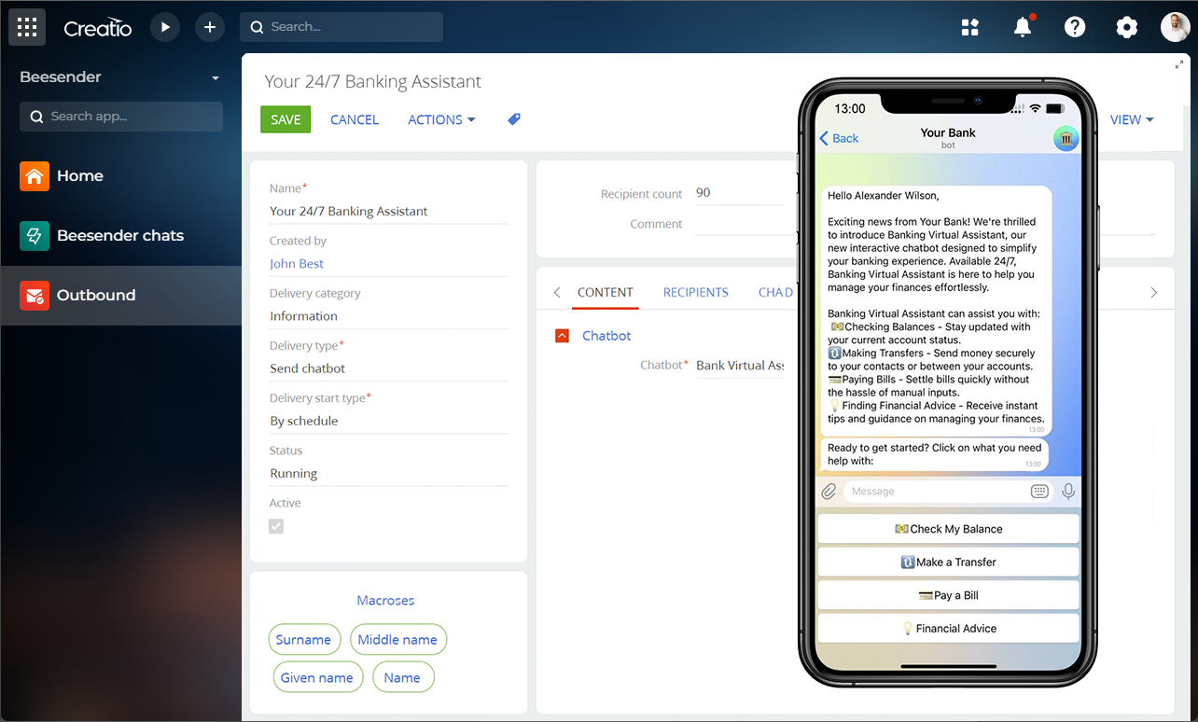
Task: Click the Creatio logo
Action: 98,28
